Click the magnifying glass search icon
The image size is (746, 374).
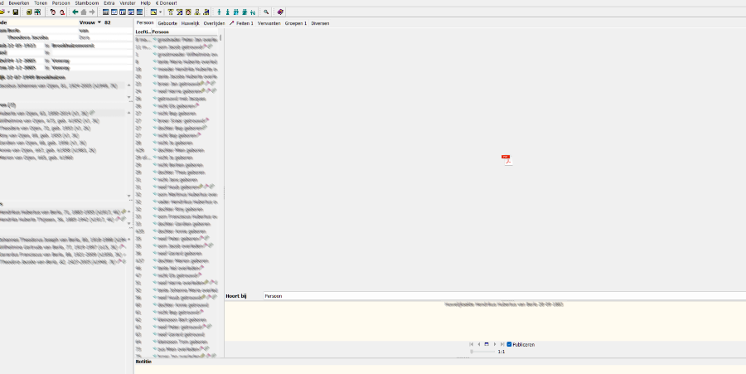point(266,12)
